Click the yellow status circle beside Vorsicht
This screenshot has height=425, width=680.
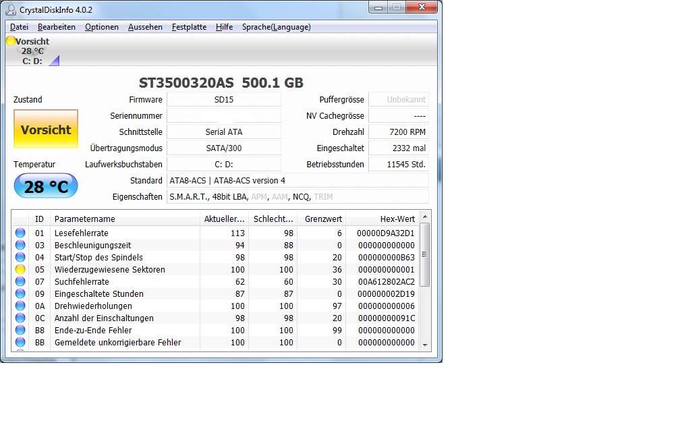tap(11, 40)
